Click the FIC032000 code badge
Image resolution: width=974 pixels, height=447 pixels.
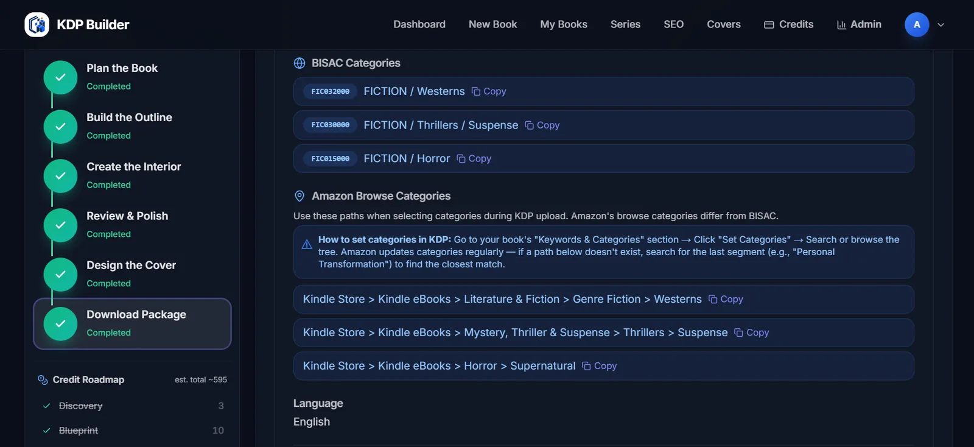click(x=330, y=91)
